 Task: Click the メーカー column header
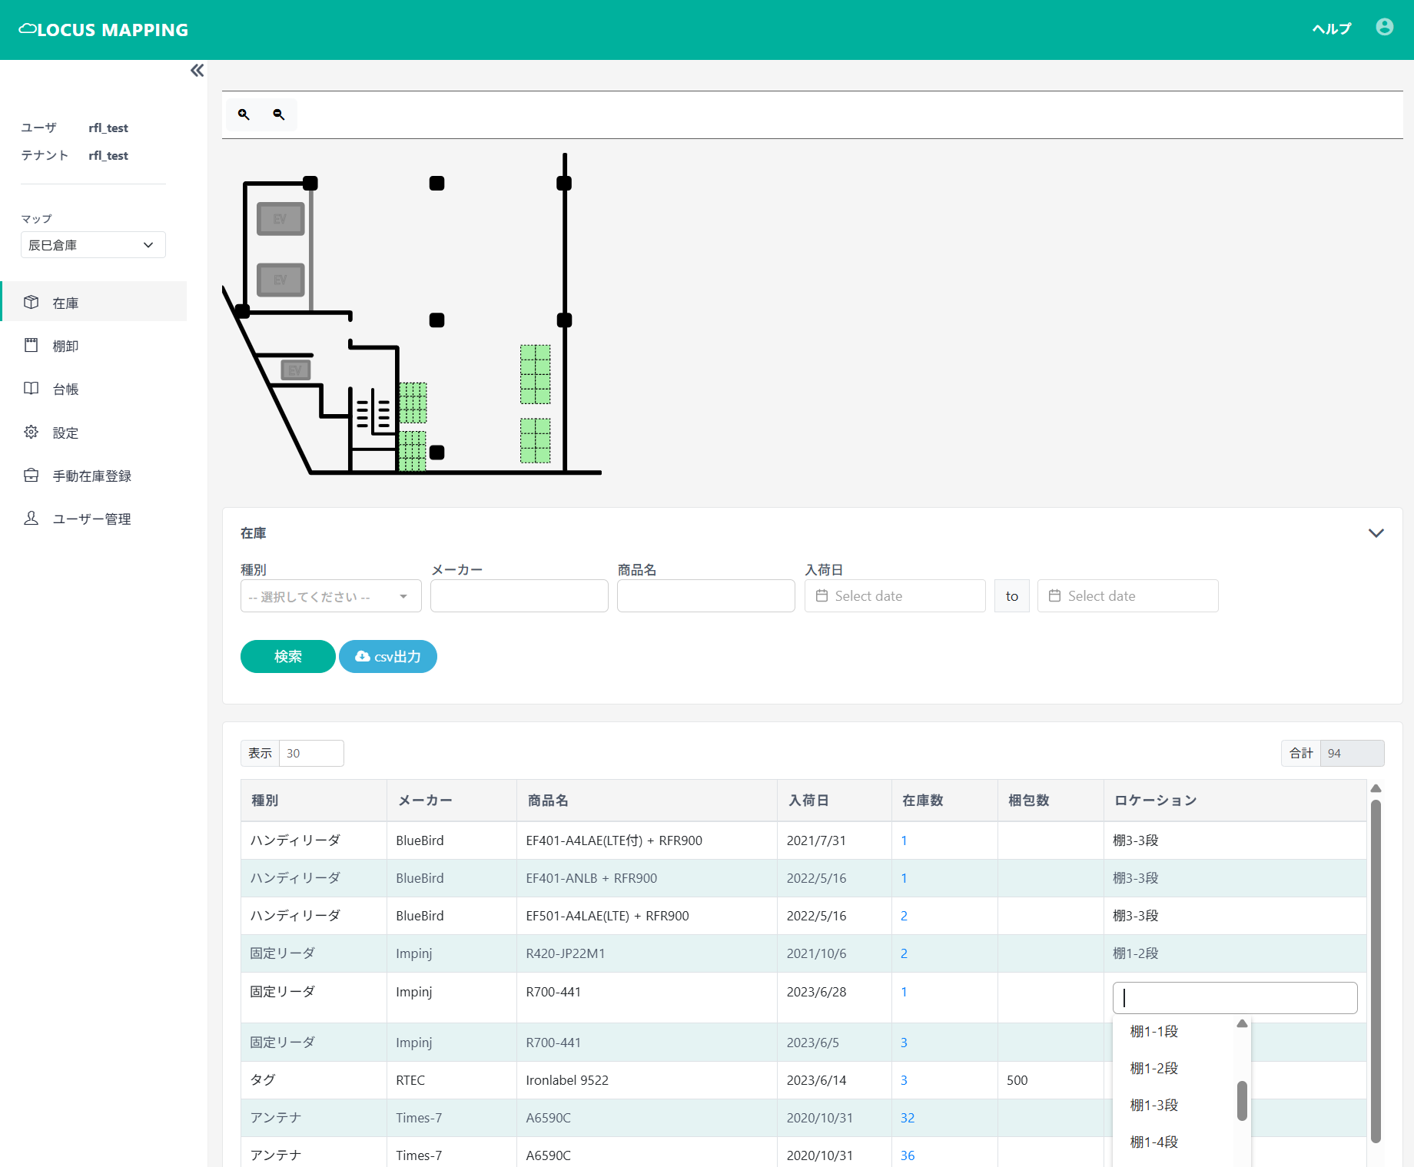click(452, 800)
